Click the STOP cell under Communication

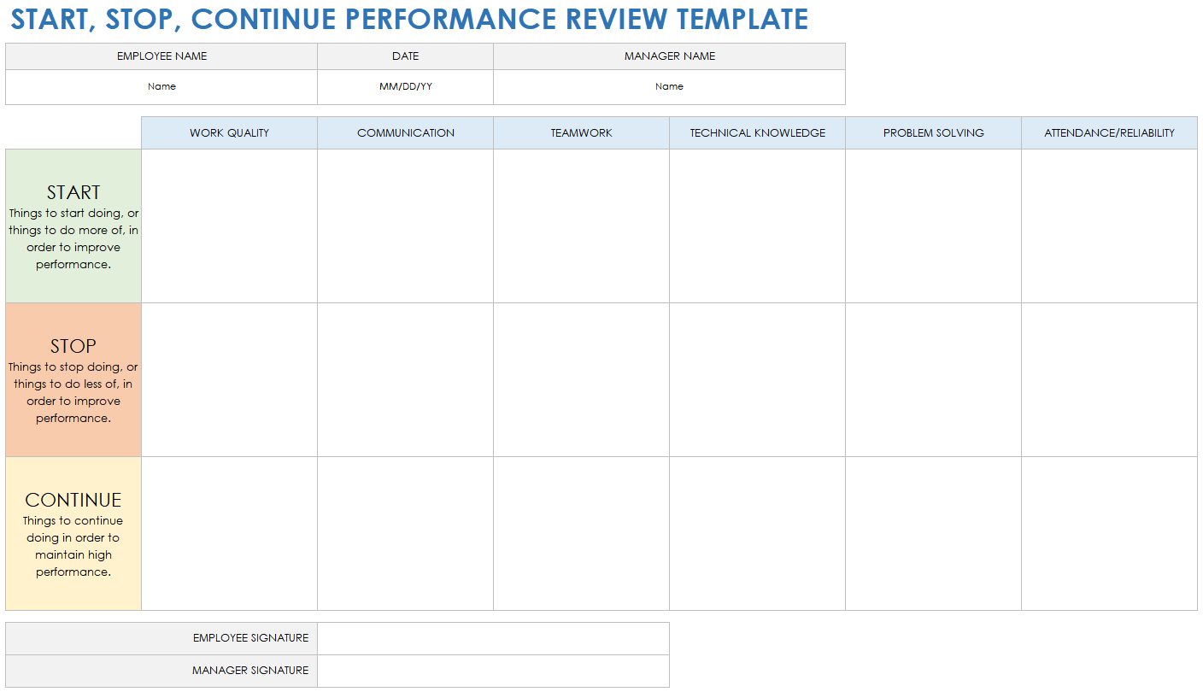pyautogui.click(x=406, y=380)
